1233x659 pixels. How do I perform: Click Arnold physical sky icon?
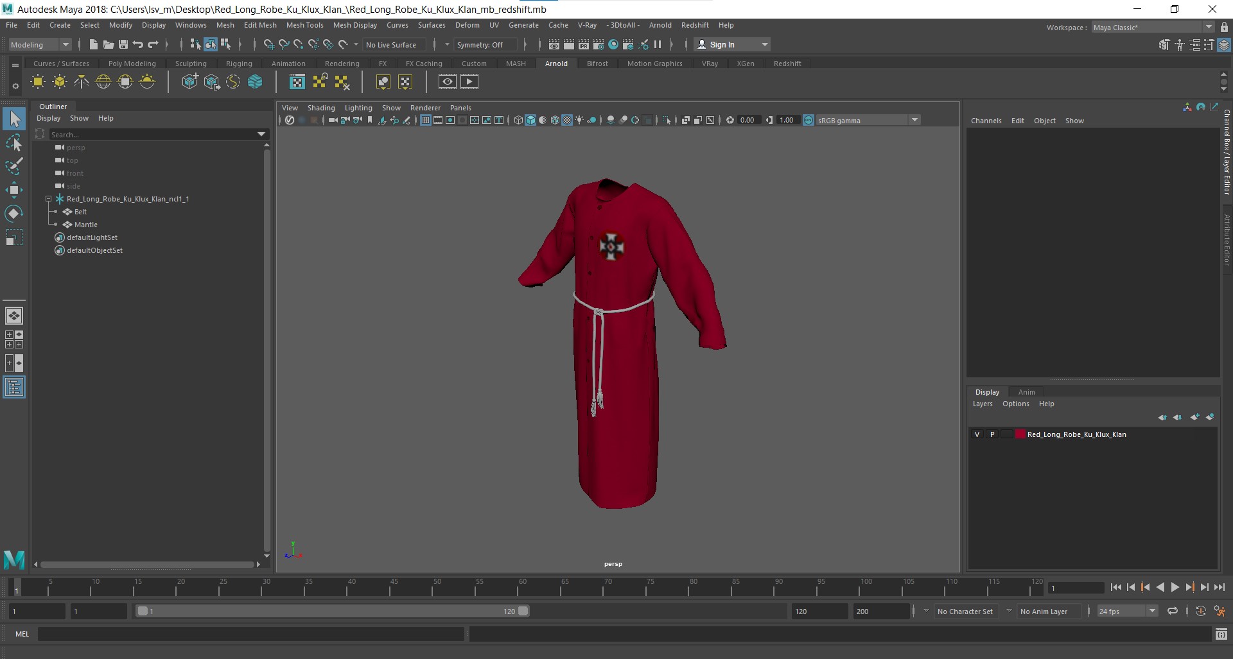click(x=147, y=81)
